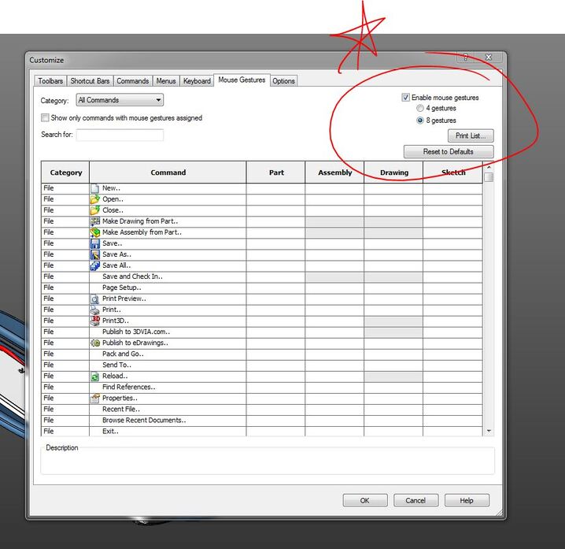Image resolution: width=565 pixels, height=549 pixels.
Task: Click the Properties command icon
Action: coord(94,399)
